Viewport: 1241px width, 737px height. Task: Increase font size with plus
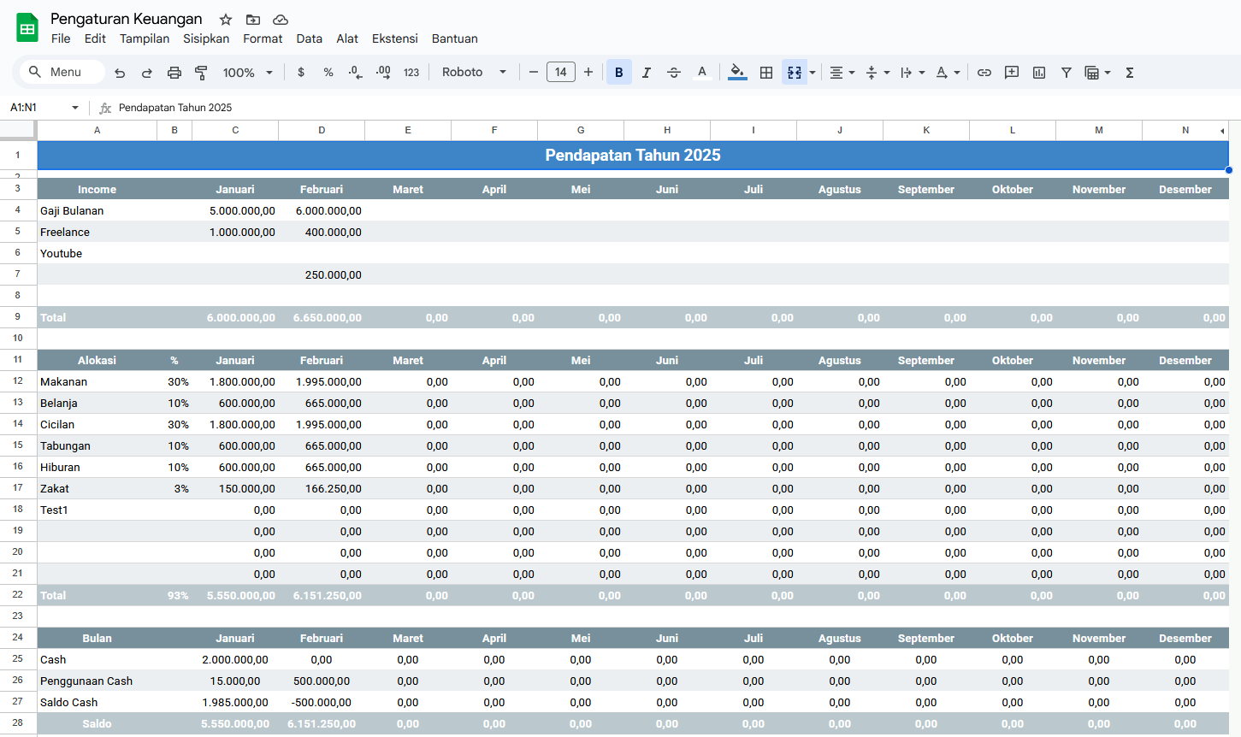click(x=588, y=73)
